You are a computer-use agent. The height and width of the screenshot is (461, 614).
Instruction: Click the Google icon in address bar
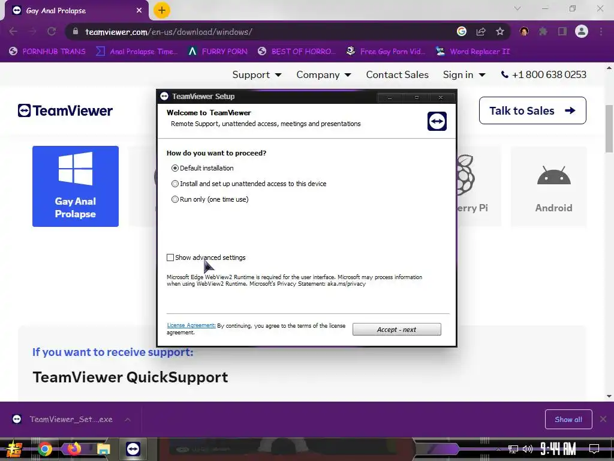pyautogui.click(x=462, y=31)
